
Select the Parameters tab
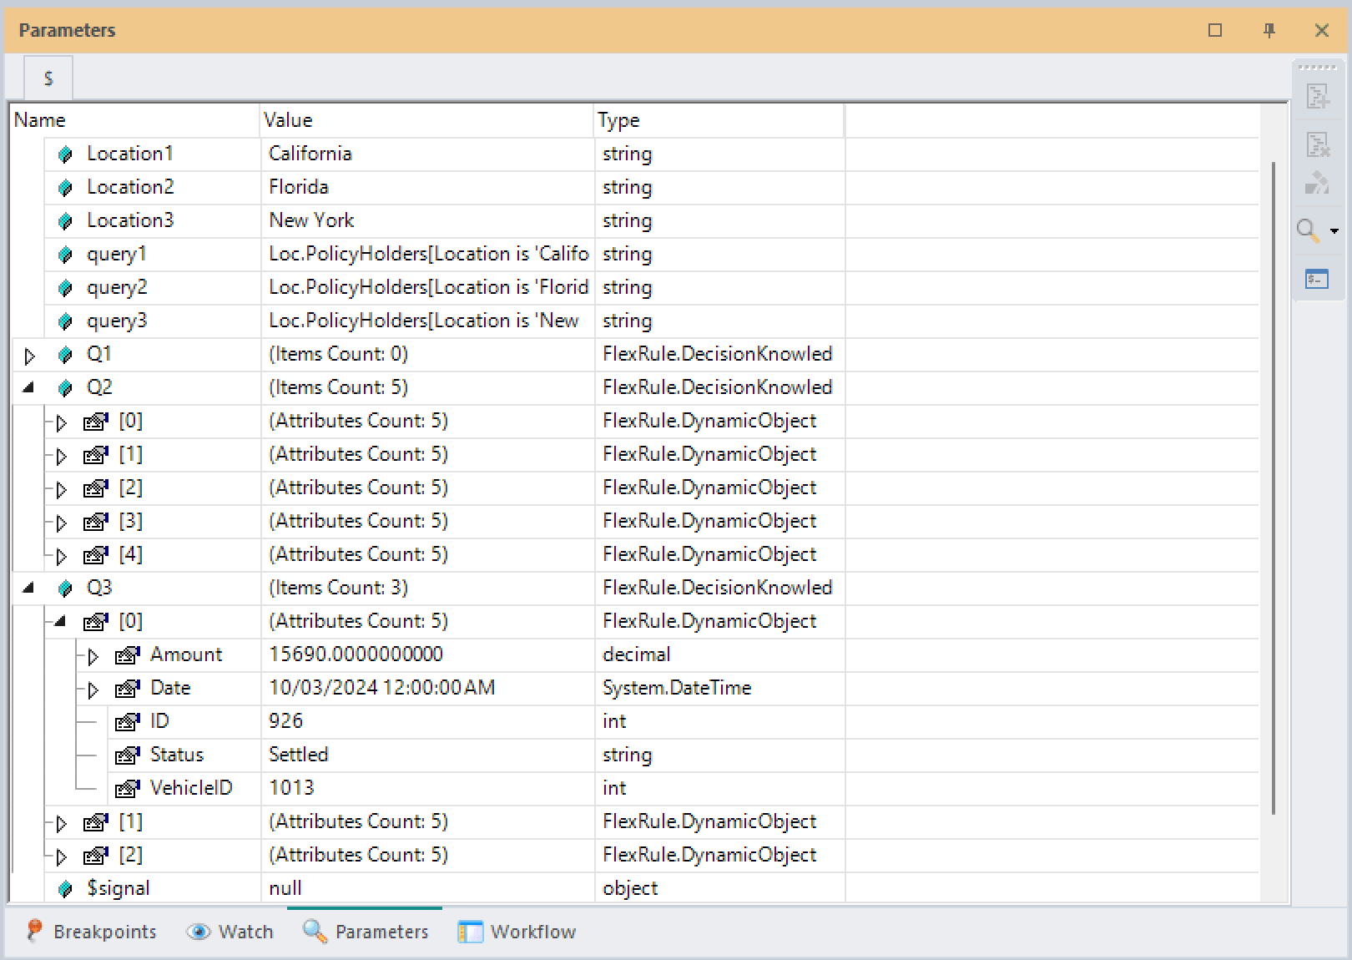(x=366, y=932)
